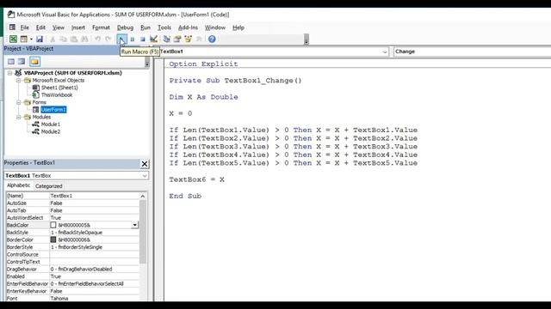
Task: Open the Insert UserForm dropdown arrow
Action: pyautogui.click(x=31, y=39)
